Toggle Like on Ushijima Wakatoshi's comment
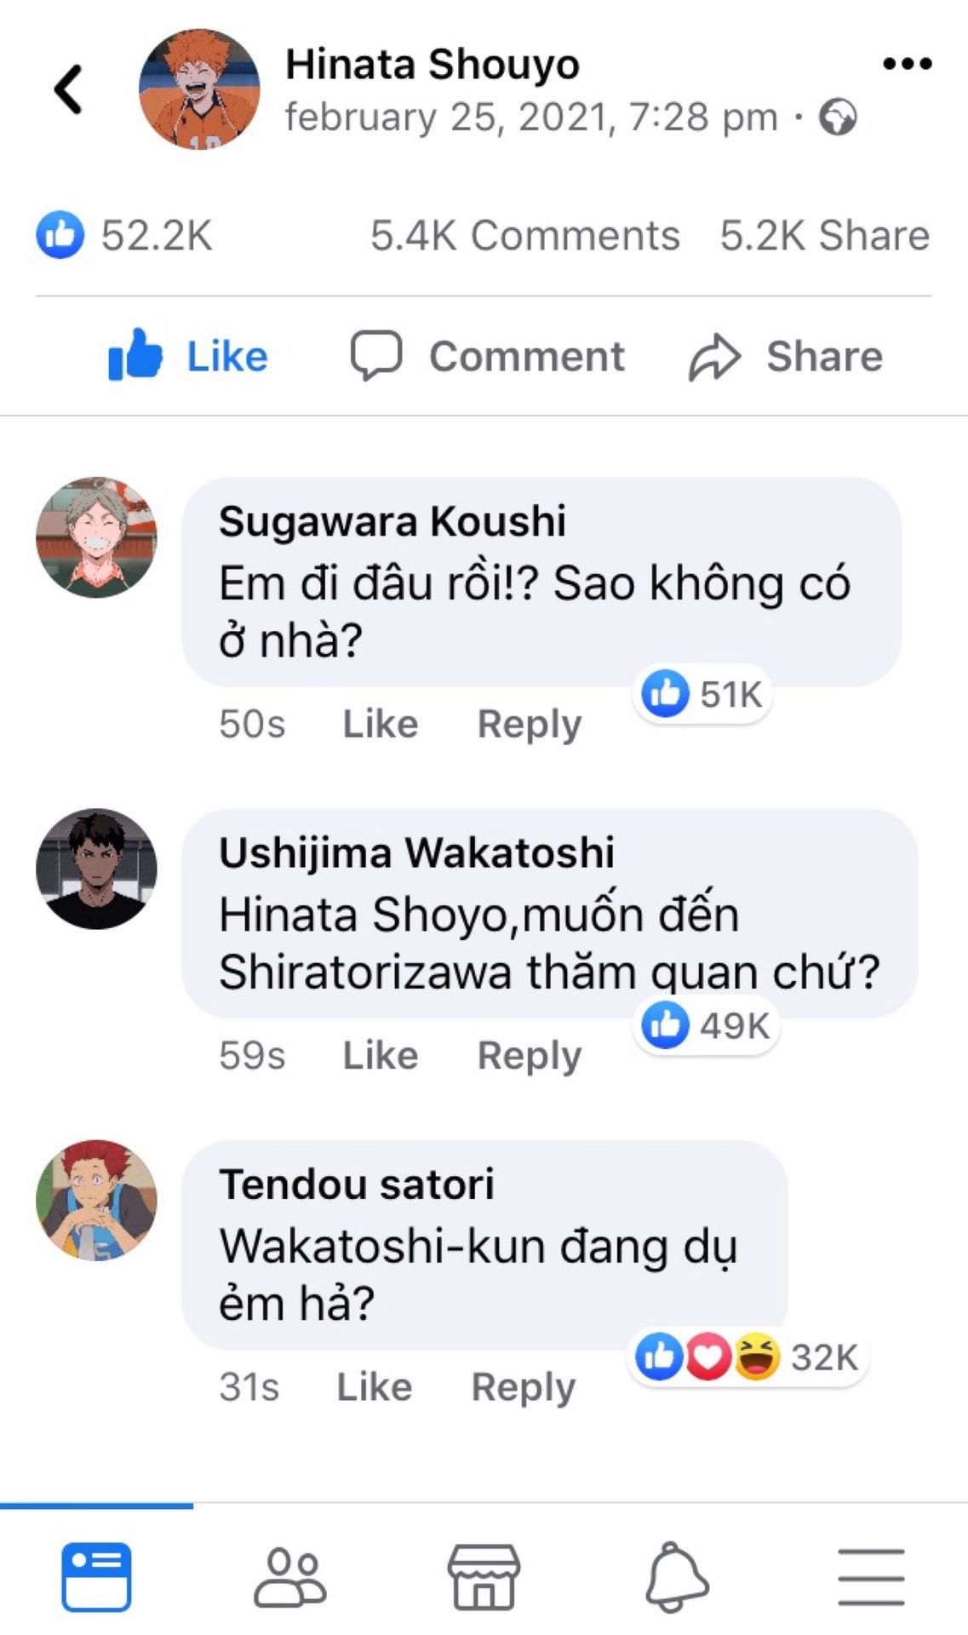This screenshot has height=1635, width=968. [380, 1055]
